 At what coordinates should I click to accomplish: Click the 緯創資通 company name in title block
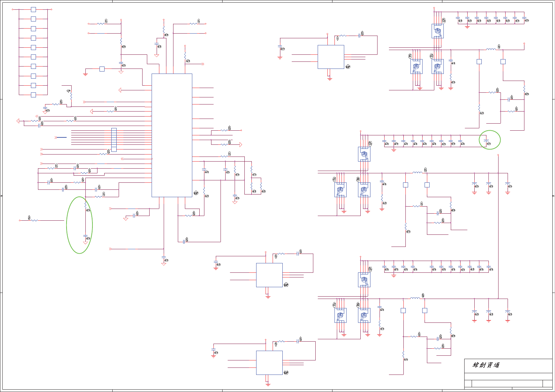point(486,365)
